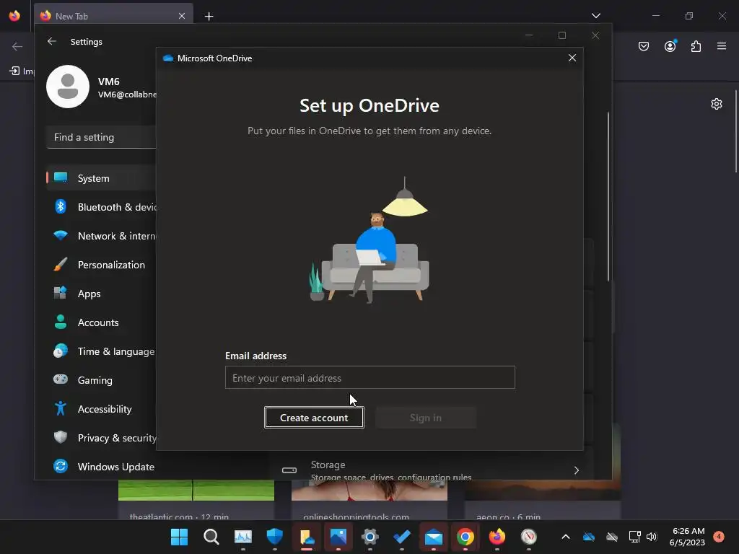This screenshot has height=554, width=739.
Task: Open the volume speaker tray icon
Action: [652, 537]
